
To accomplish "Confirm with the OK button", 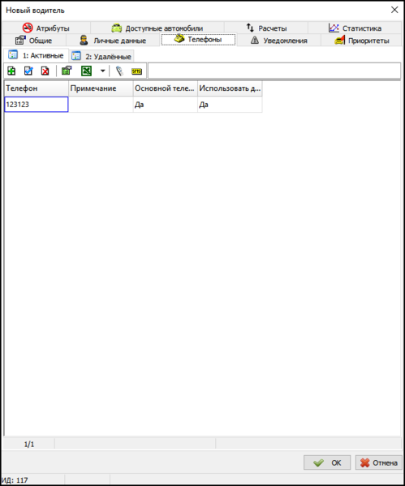I will point(327,462).
